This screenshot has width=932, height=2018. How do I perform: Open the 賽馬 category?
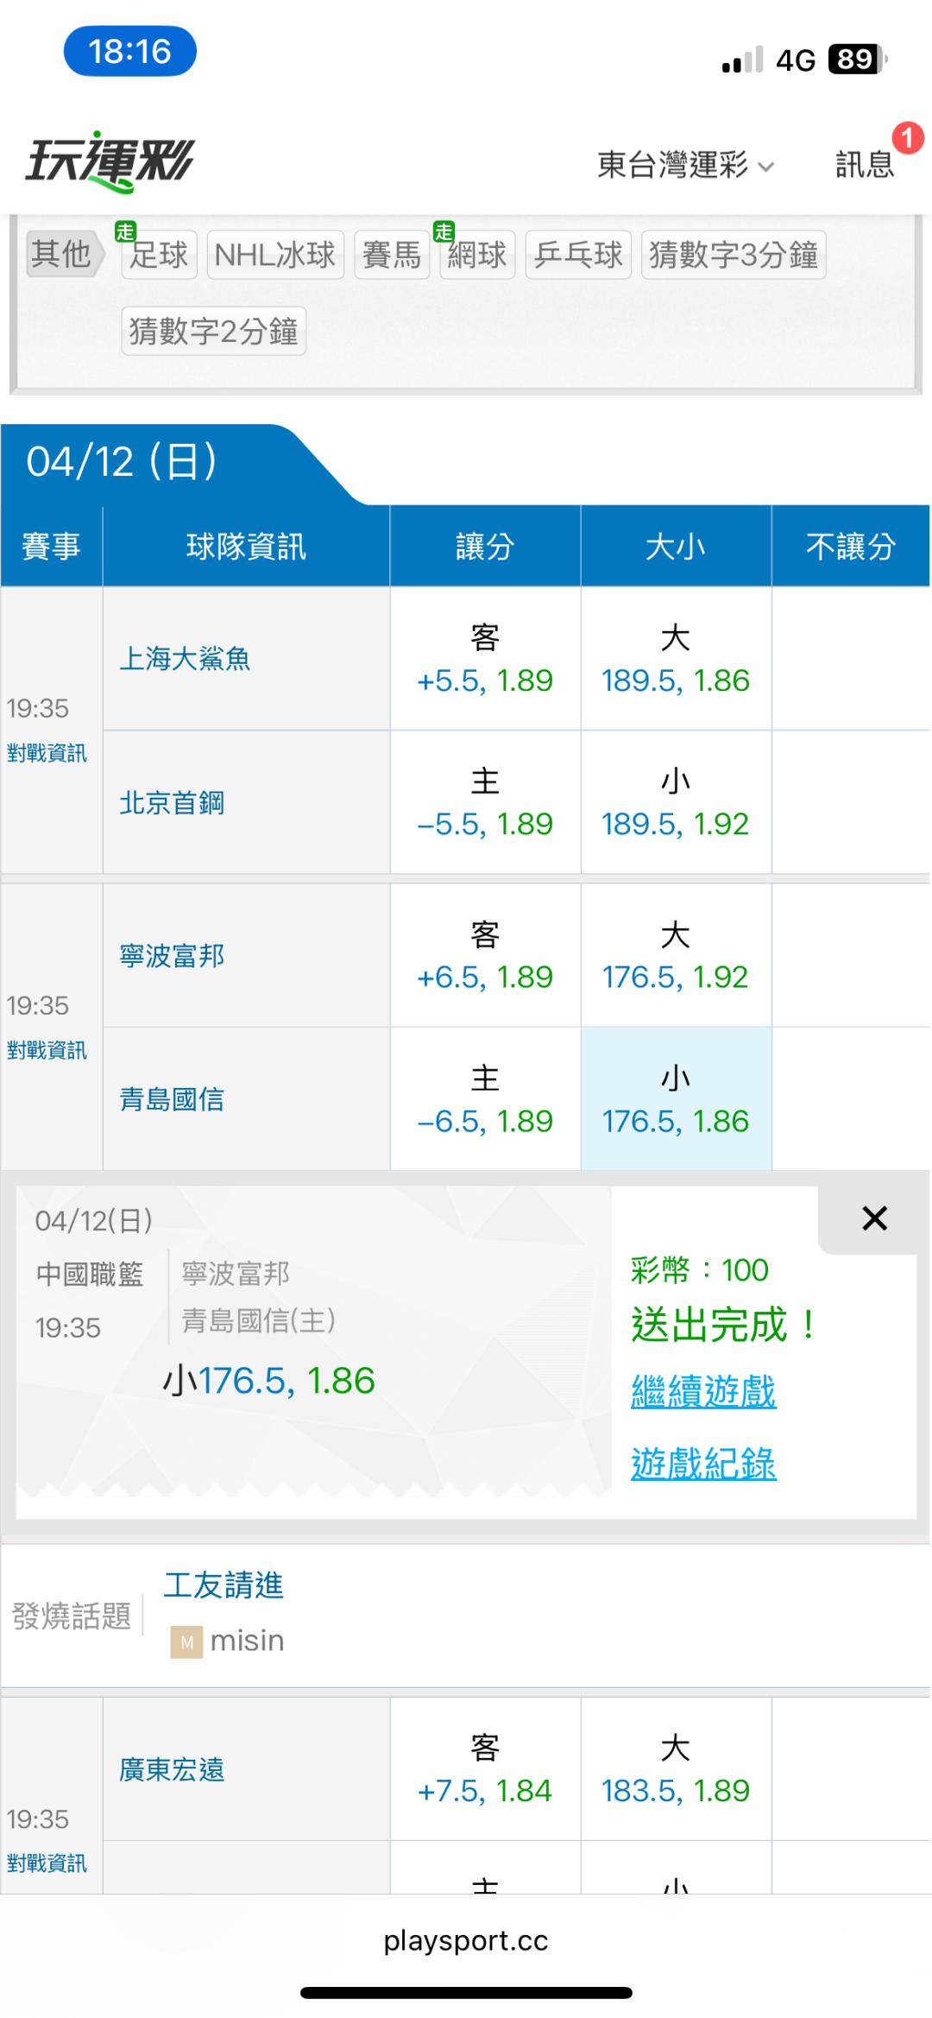coord(392,255)
